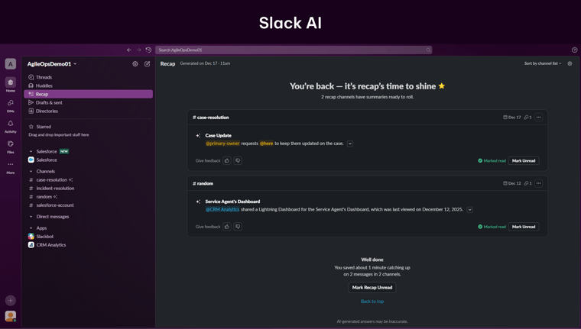Expand the Case Update summary chevron

coord(350,144)
